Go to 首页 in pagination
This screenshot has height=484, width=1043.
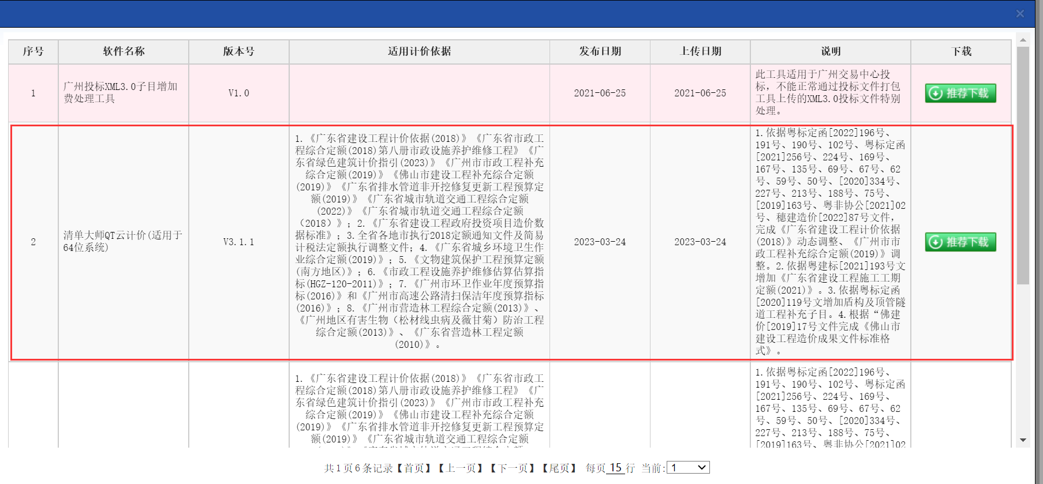click(414, 468)
